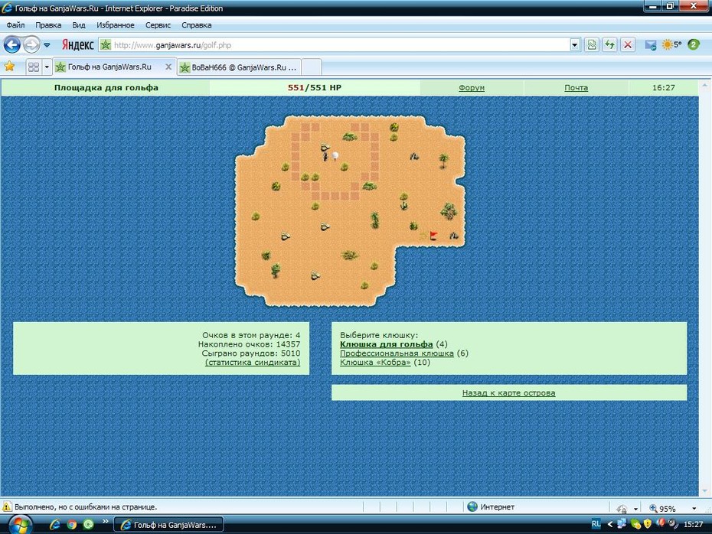Screen dimensions: 712x534
Task: Click the Площадка для гольфа header text
Action: click(106, 87)
